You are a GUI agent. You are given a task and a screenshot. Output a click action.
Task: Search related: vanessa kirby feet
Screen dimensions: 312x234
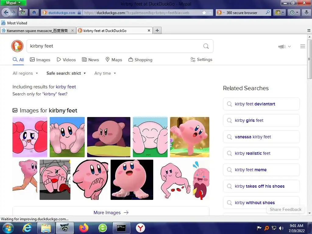(261, 137)
